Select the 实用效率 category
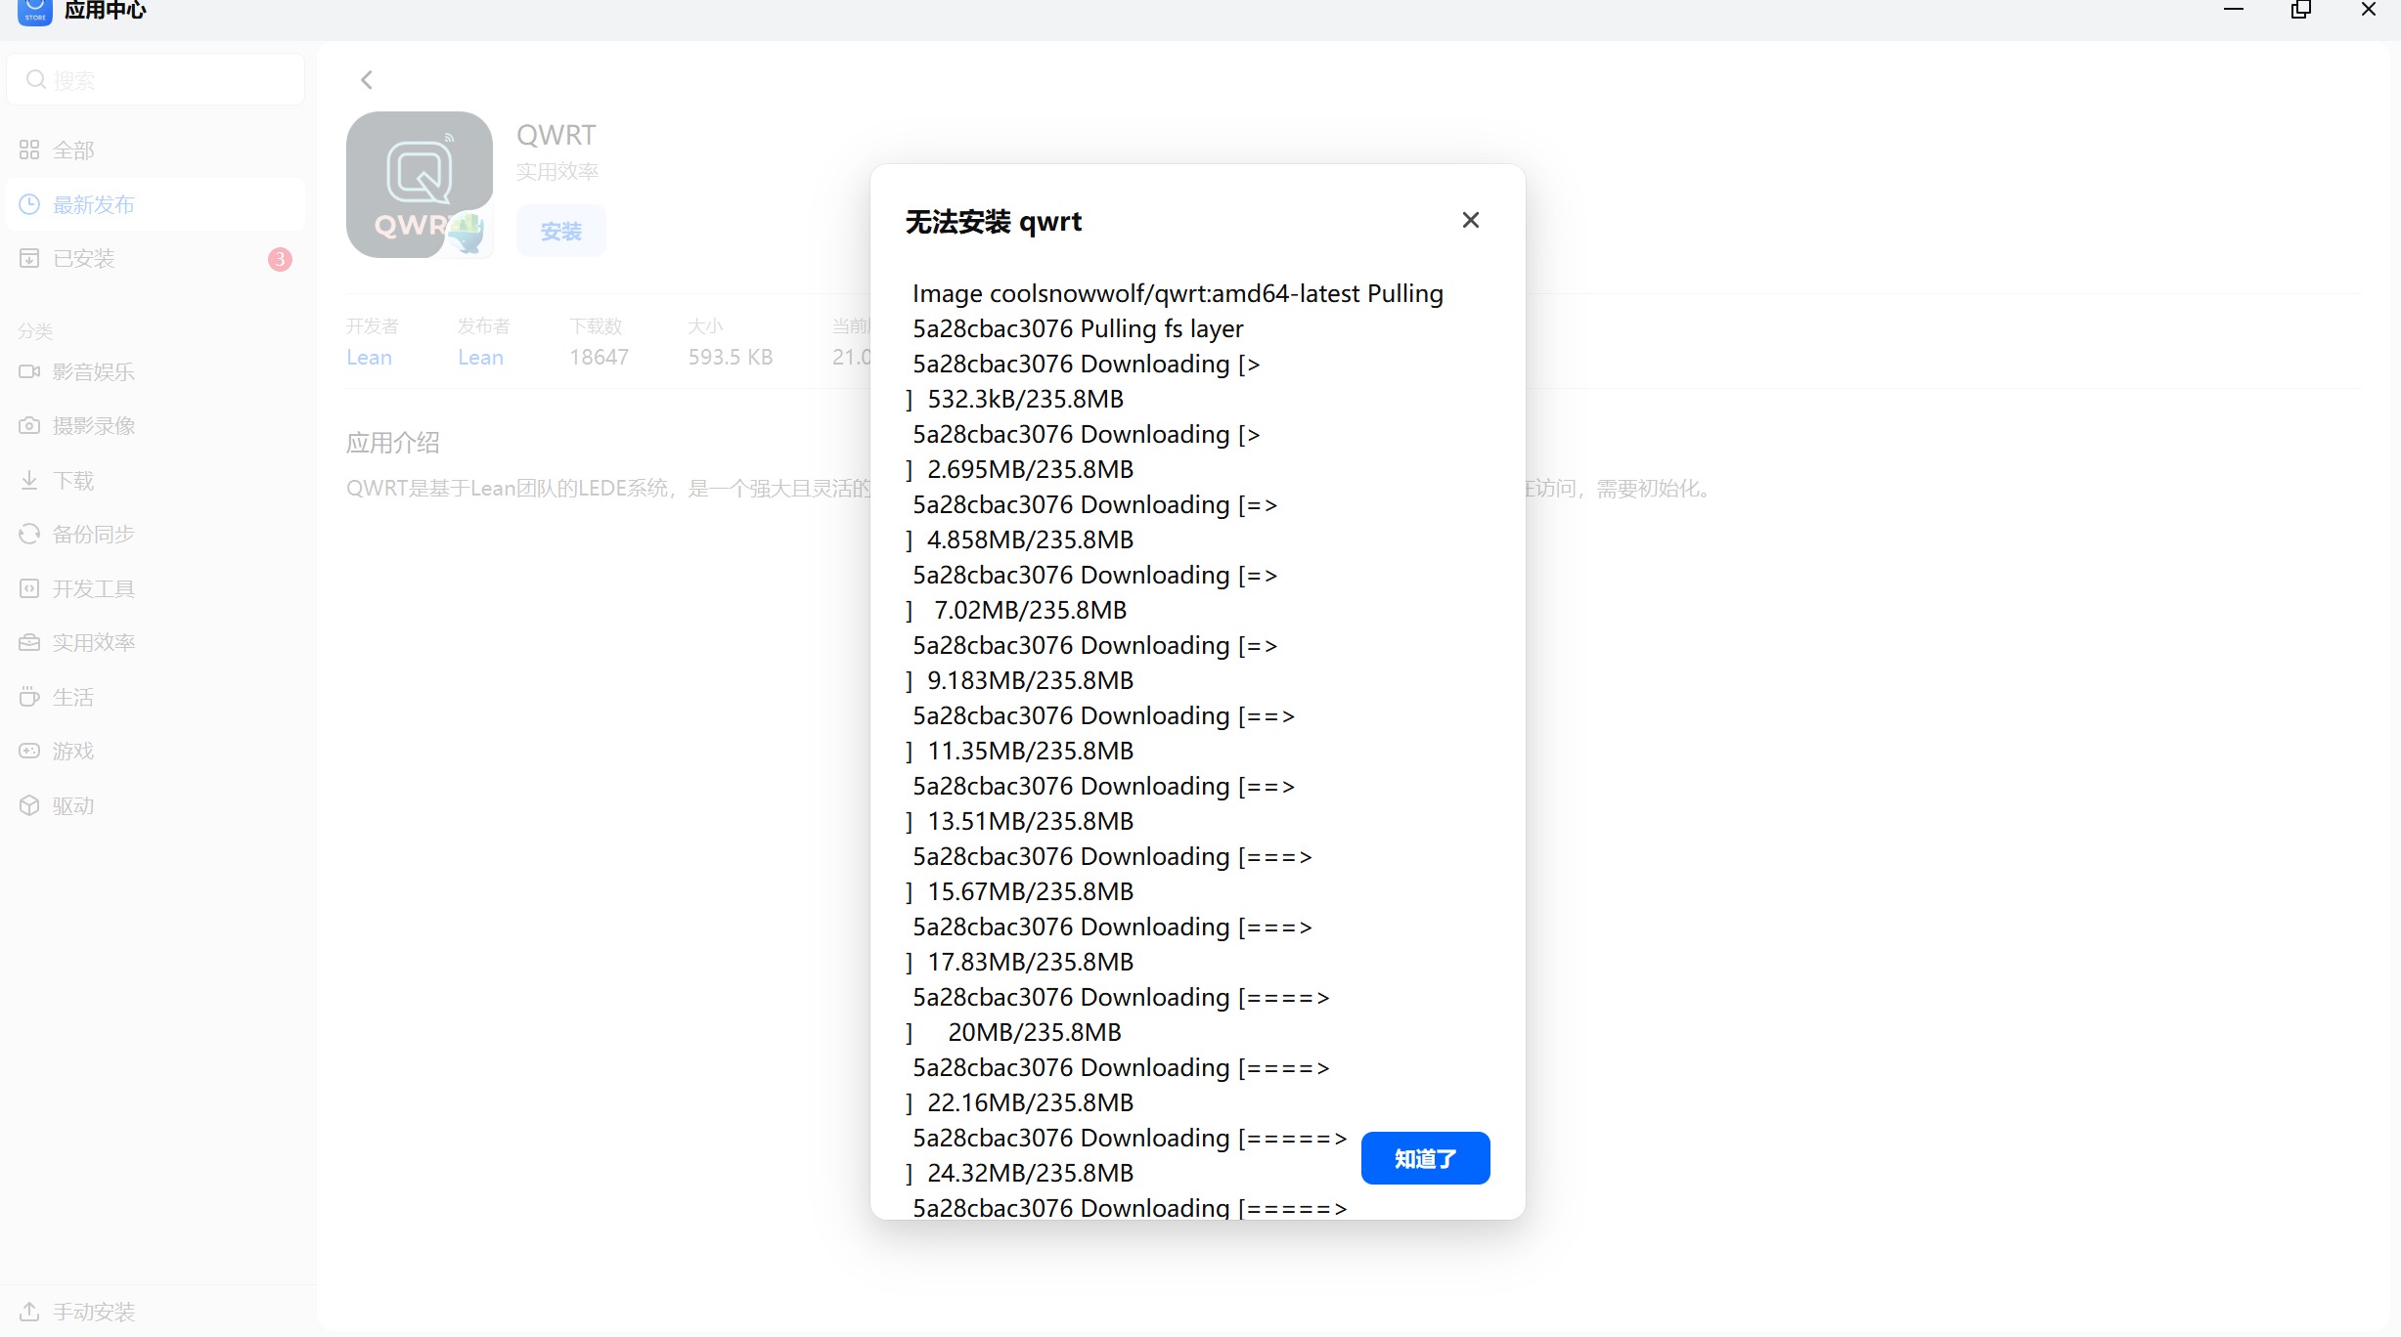 tap(93, 642)
